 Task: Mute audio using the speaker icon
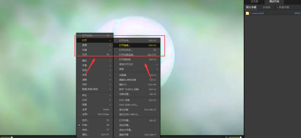pyautogui.click(x=226, y=137)
